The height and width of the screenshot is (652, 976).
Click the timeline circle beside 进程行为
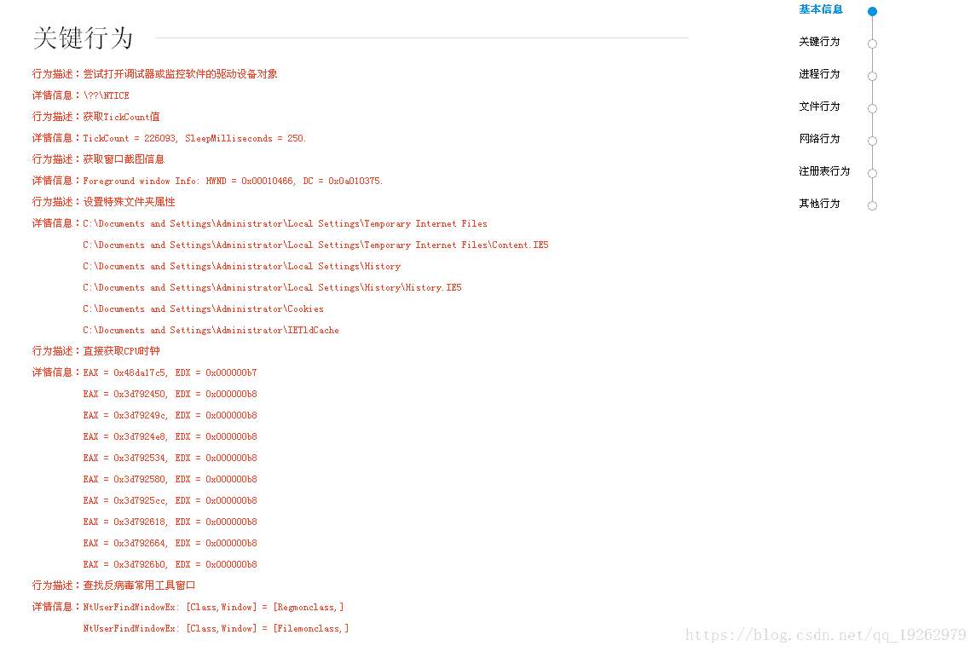(x=873, y=76)
